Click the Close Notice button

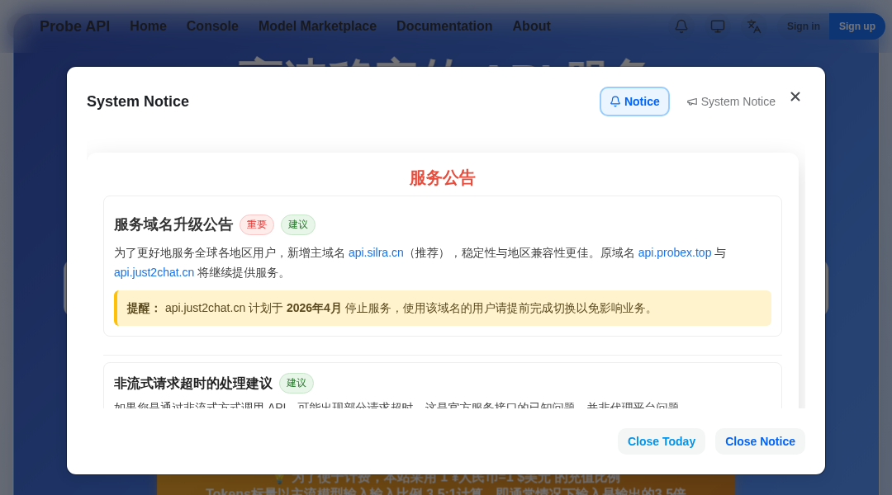[760, 441]
